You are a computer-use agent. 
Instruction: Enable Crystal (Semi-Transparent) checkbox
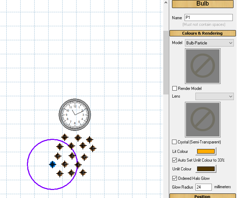pos(174,142)
